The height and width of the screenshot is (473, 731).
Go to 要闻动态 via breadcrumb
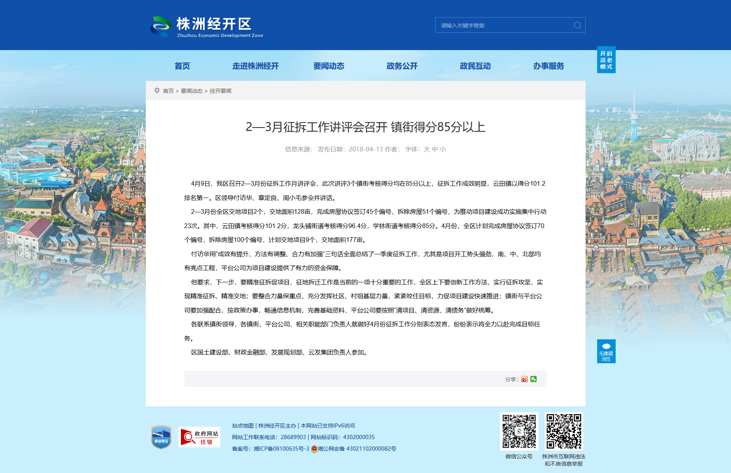click(192, 91)
